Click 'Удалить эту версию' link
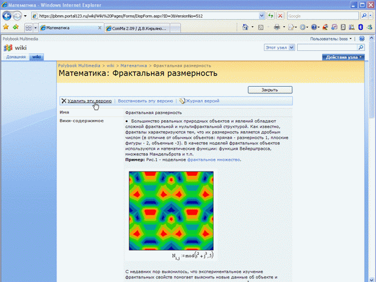 89,101
